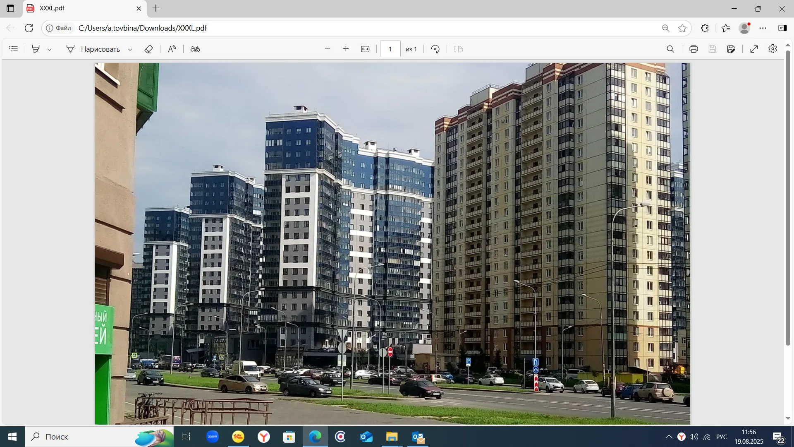Enter full screen viewing mode
The height and width of the screenshot is (447, 794).
tap(754, 49)
